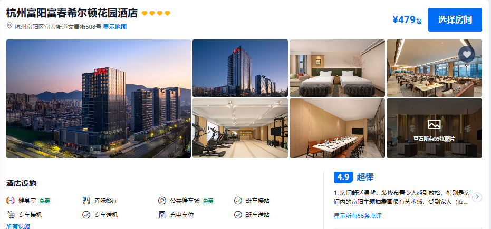Open the large hotel exterior sunset photo
The height and width of the screenshot is (229, 491).
click(99, 99)
